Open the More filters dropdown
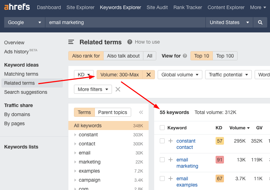This screenshot has height=190, width=270. click(93, 89)
